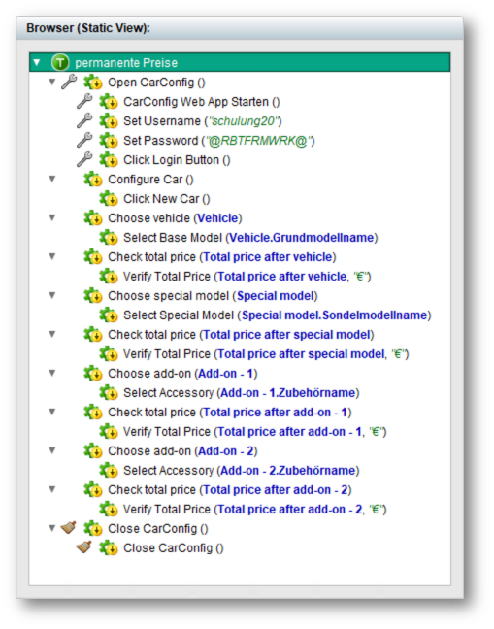Collapse Choose add-on (Add-on - 2)
The width and height of the screenshot is (494, 629).
tap(52, 451)
